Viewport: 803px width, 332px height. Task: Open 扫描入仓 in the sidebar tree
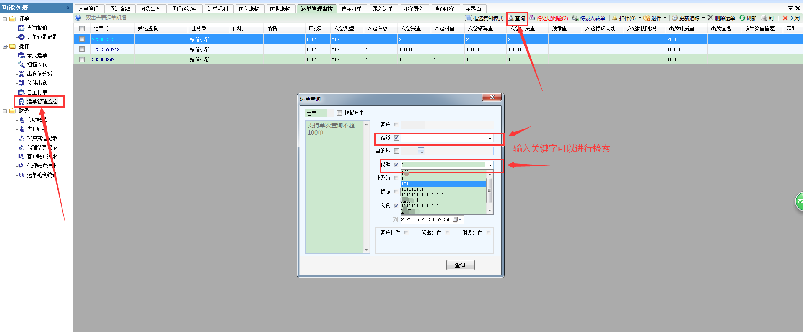tap(37, 64)
